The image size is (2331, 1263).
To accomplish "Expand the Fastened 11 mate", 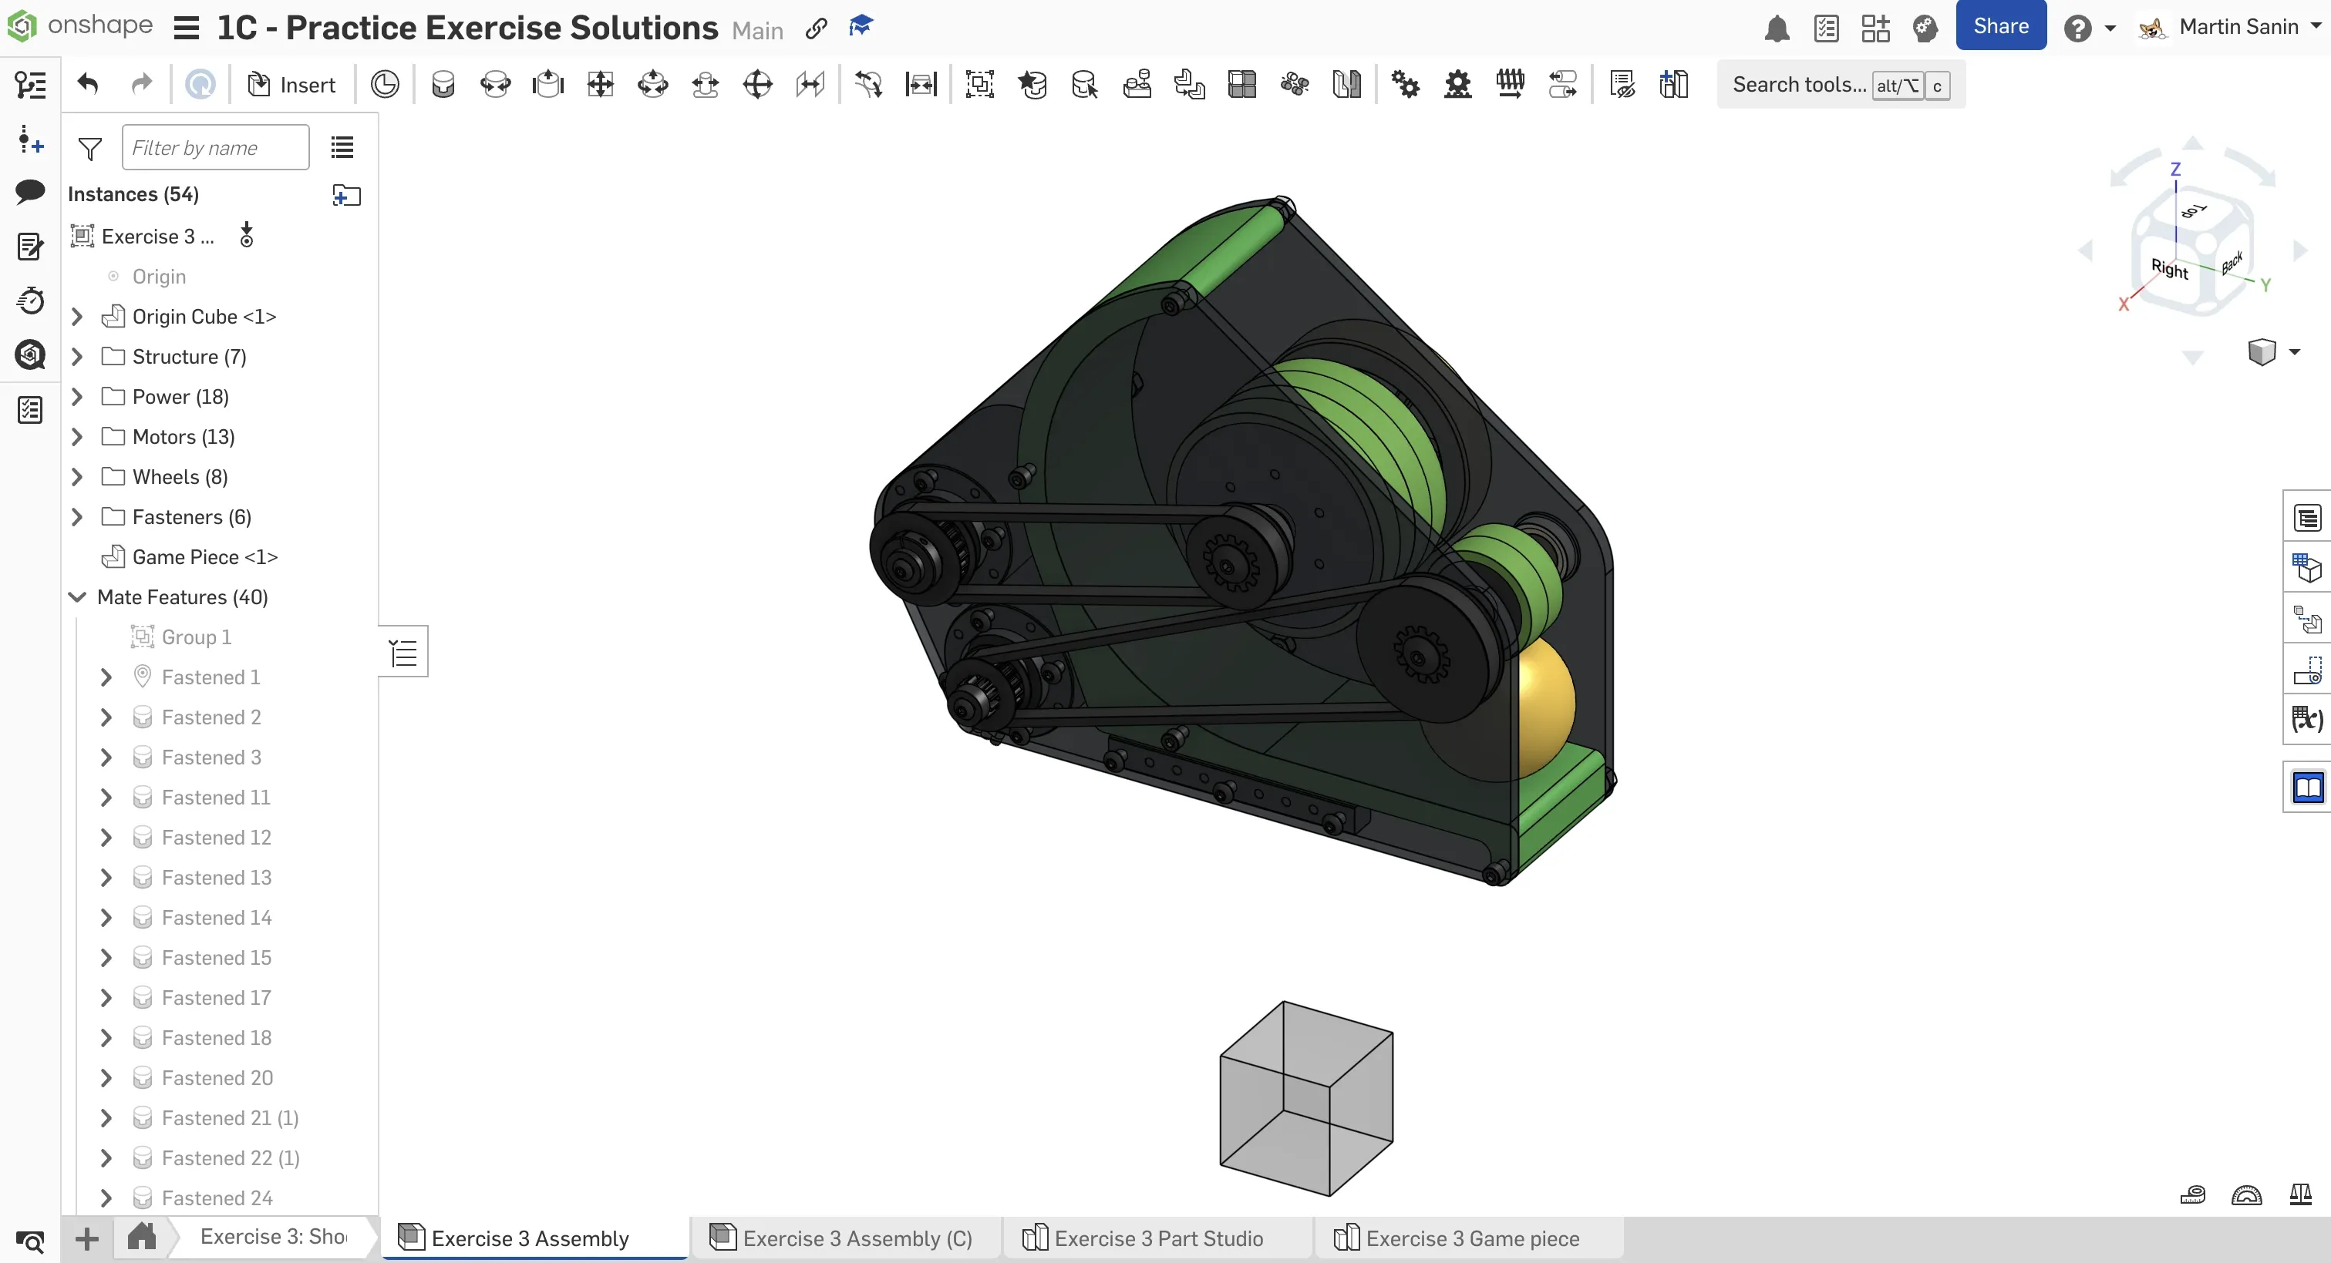I will pyautogui.click(x=106, y=798).
